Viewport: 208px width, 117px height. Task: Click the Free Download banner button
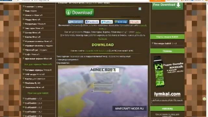(x=167, y=6)
